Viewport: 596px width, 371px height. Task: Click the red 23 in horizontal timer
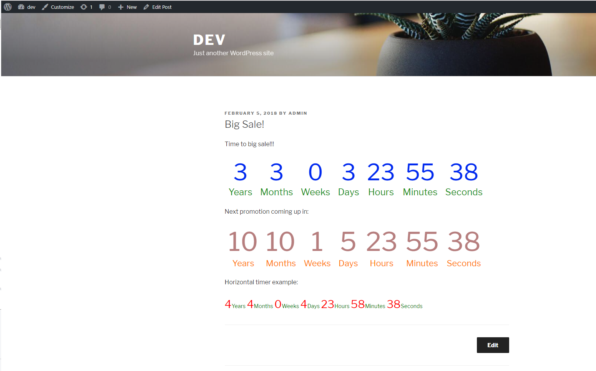pos(327,304)
